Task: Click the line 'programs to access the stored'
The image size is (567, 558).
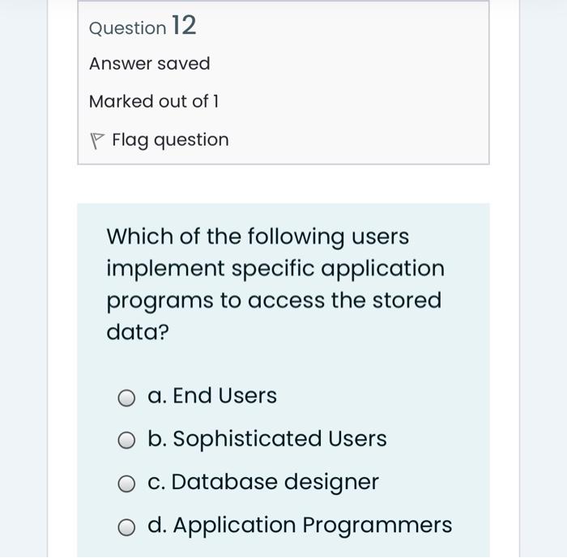Action: coord(274,300)
